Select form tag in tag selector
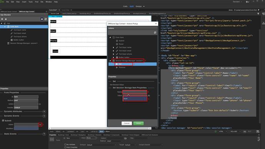265x149 pixels. (x=101, y=131)
